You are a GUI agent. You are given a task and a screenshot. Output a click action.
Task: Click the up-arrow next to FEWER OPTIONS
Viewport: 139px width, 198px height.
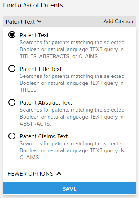(x=59, y=174)
